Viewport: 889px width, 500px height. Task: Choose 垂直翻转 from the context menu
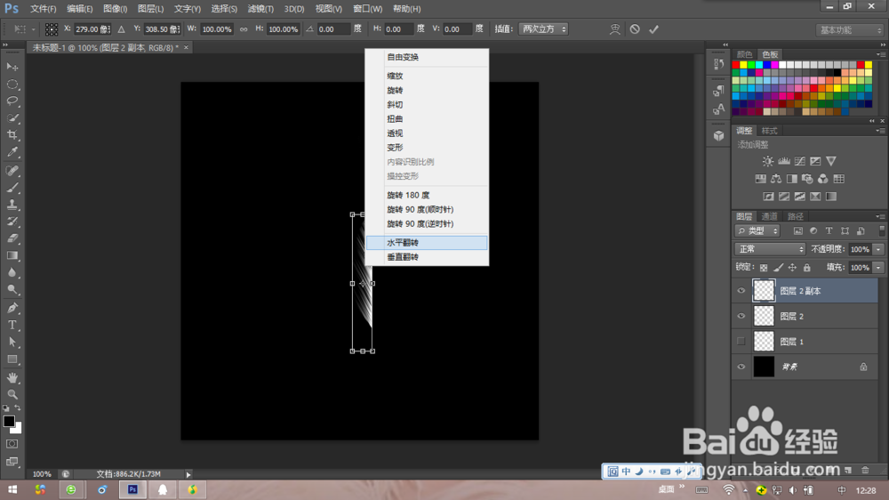(x=427, y=257)
